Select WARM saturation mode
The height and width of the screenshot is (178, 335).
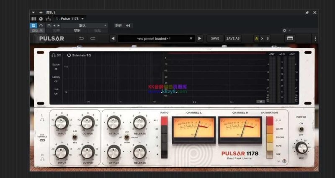(x=270, y=130)
